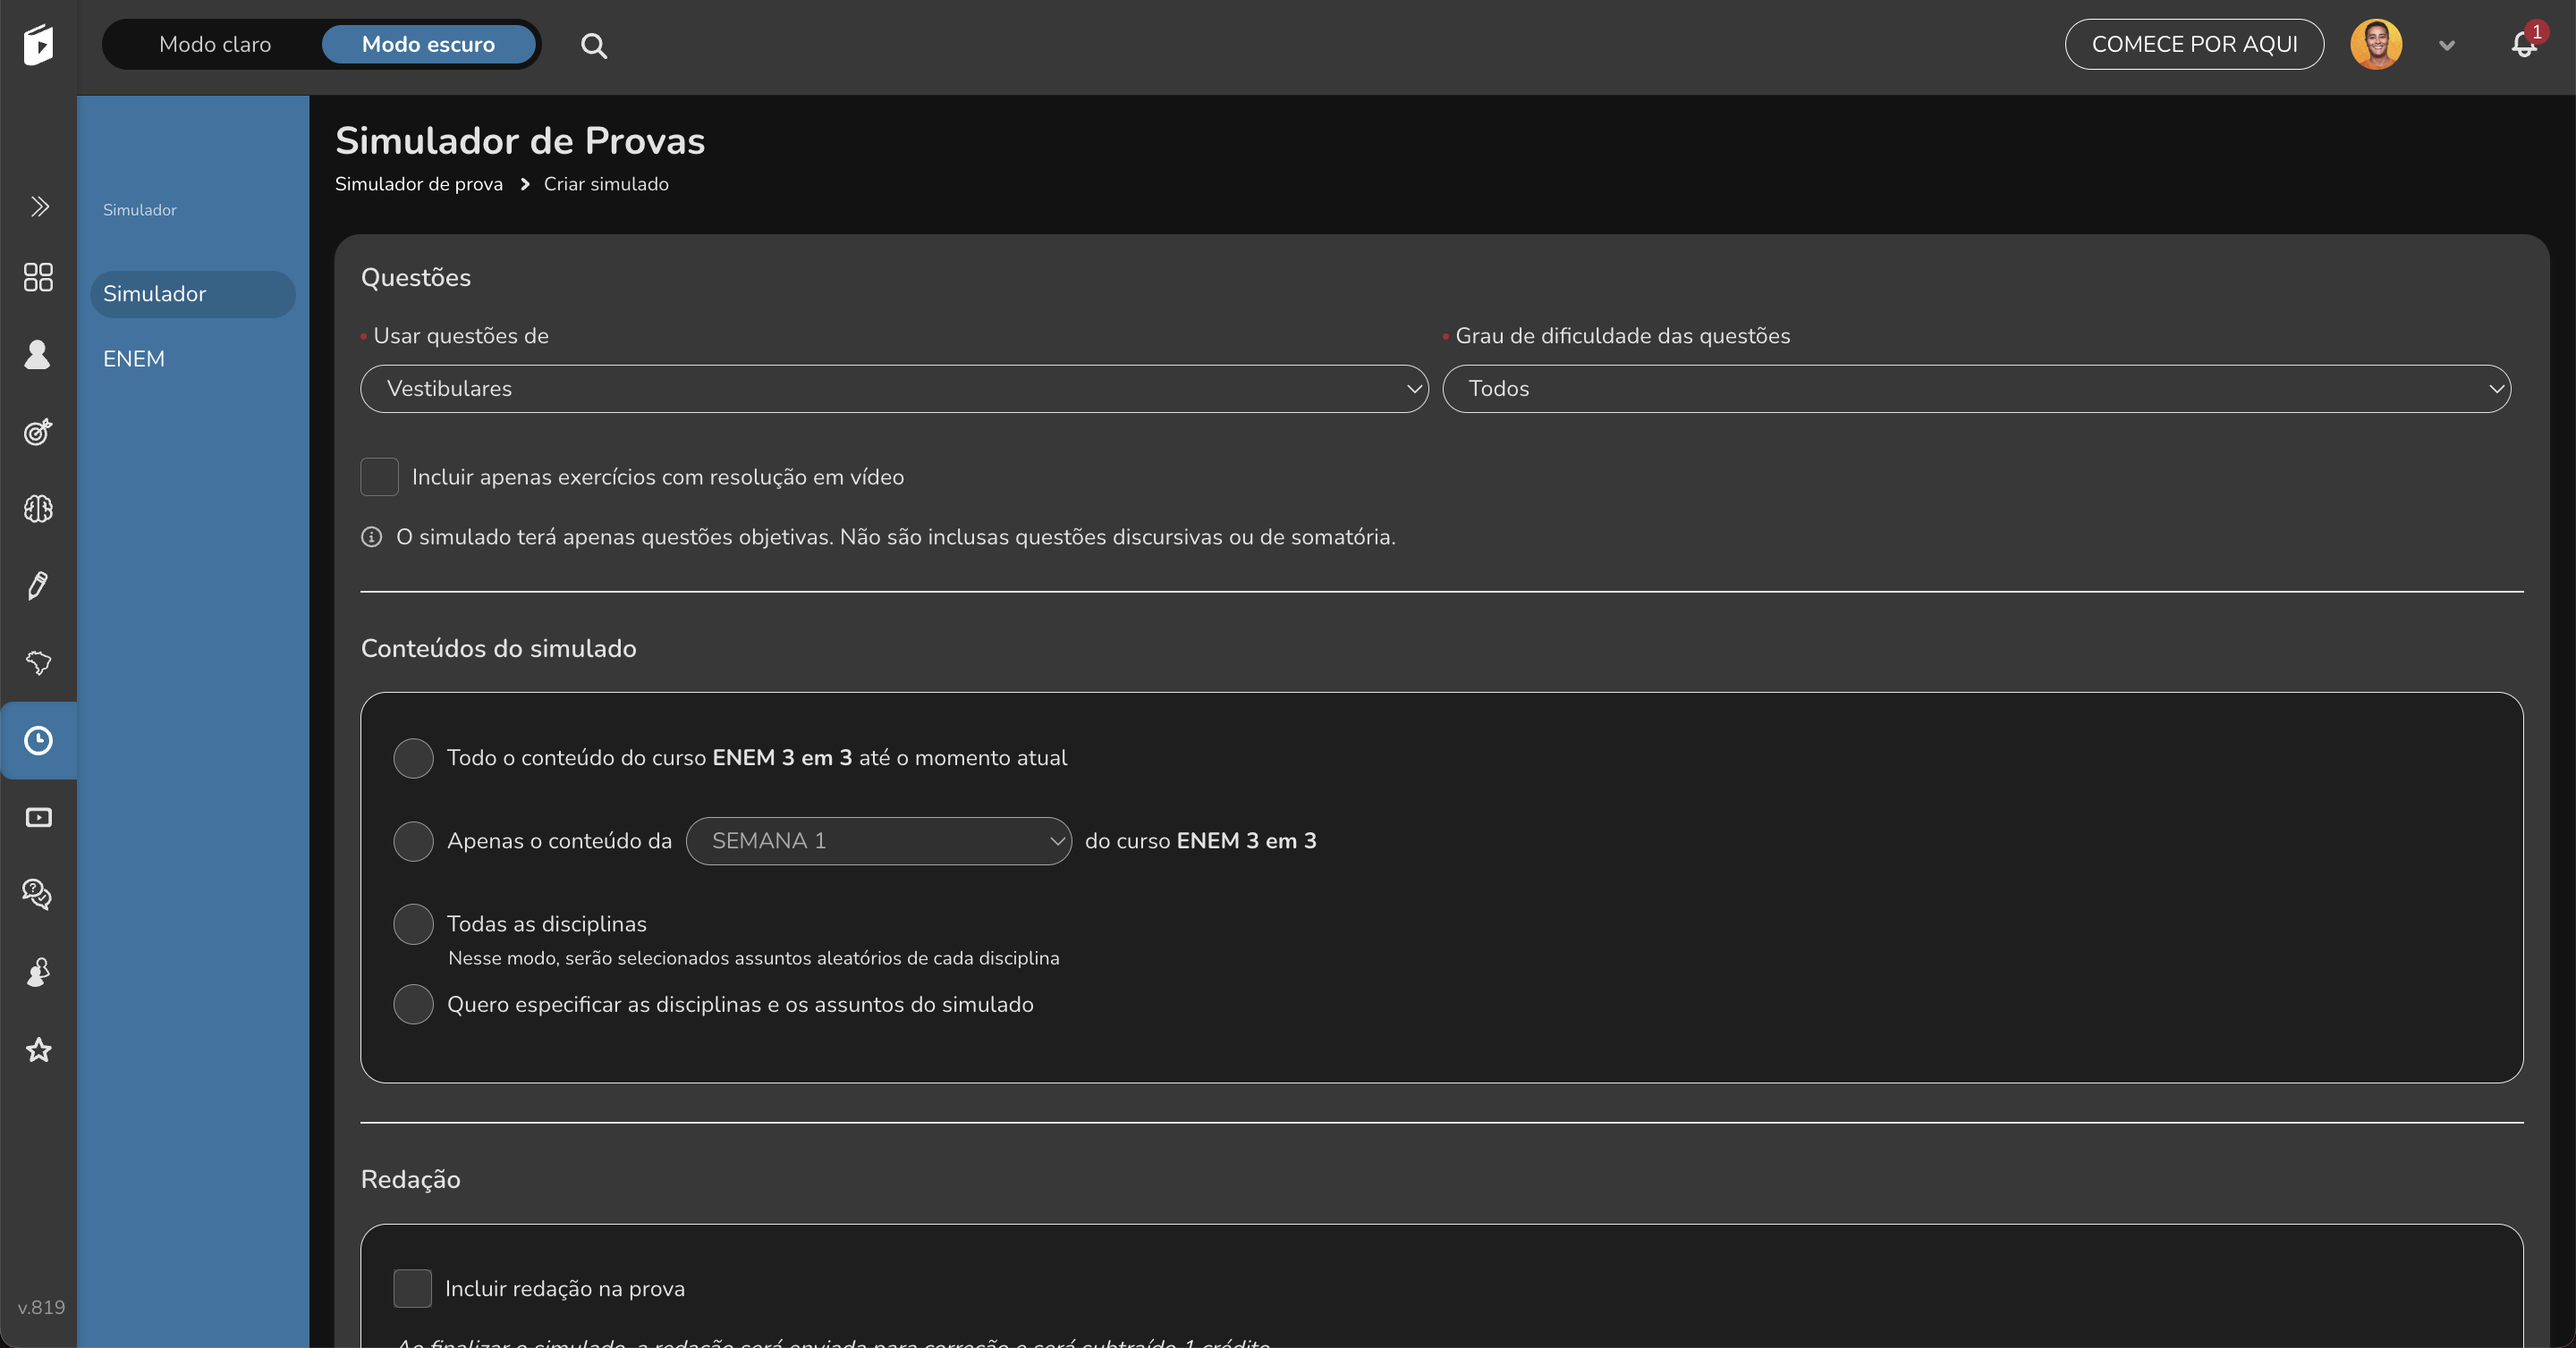
Task: Click the v.819 version label
Action: pos(41,1307)
